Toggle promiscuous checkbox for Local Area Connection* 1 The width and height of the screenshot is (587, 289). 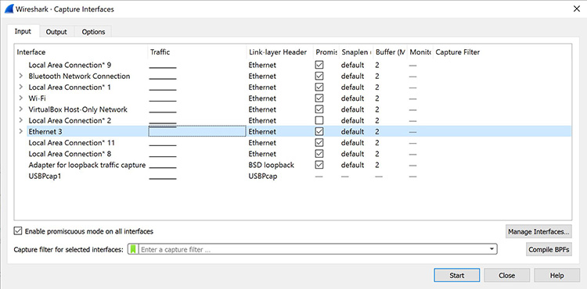319,87
